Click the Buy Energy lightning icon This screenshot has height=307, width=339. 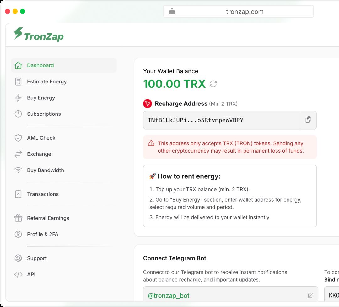[x=18, y=98]
